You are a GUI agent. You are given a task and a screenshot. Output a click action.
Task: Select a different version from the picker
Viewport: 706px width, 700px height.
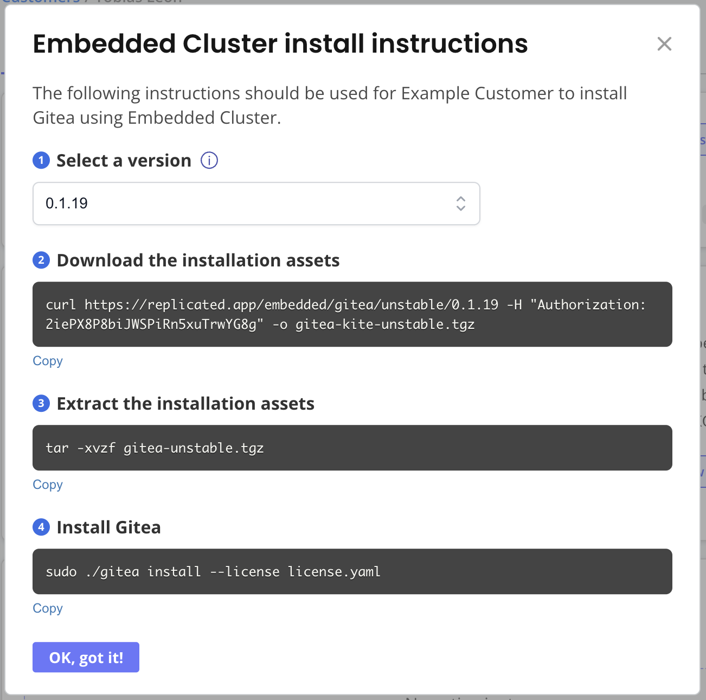point(256,203)
